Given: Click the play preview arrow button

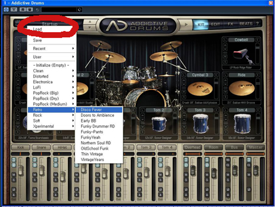Looking at the screenshot, I should coord(186,24).
